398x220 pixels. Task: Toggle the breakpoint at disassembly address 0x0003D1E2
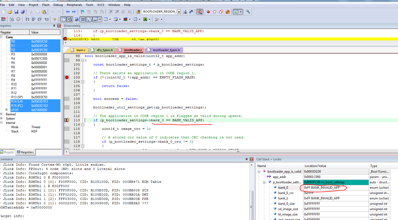coord(65,39)
